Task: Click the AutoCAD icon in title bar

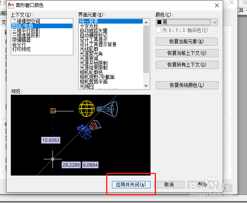Action: tap(11, 5)
